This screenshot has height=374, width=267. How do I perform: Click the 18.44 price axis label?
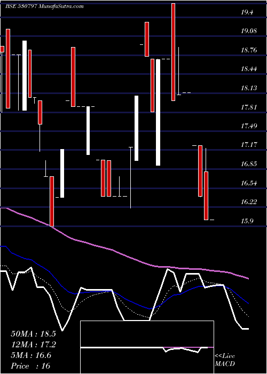click(249, 69)
